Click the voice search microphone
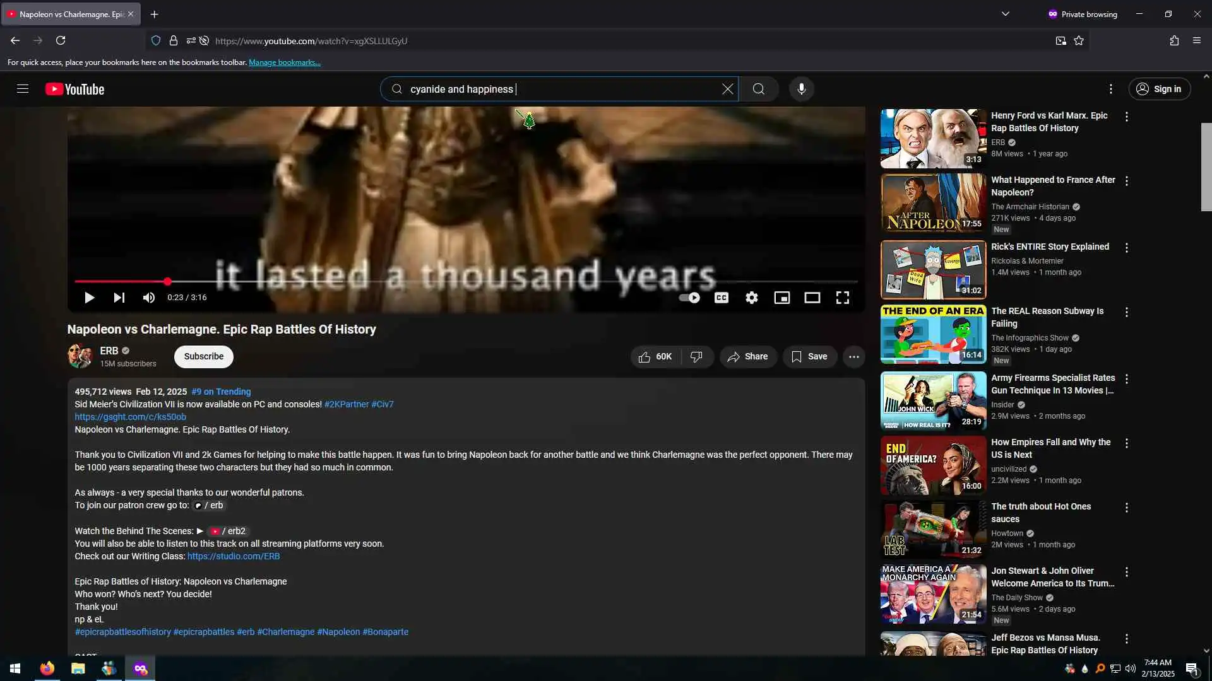Viewport: 1212px width, 681px height. [801, 89]
